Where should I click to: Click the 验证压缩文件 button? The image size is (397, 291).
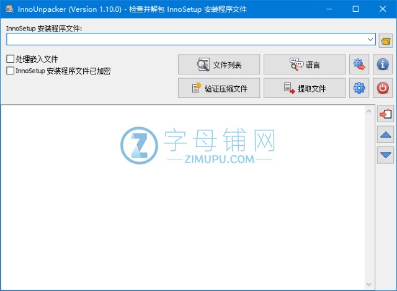(x=219, y=88)
